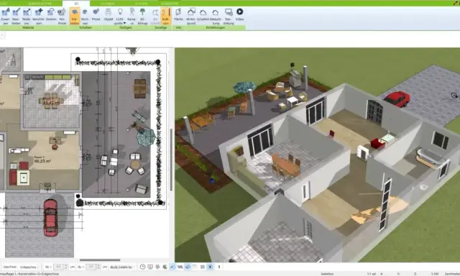
Task: Insert an Objekt from ribbon
Action: point(109,14)
